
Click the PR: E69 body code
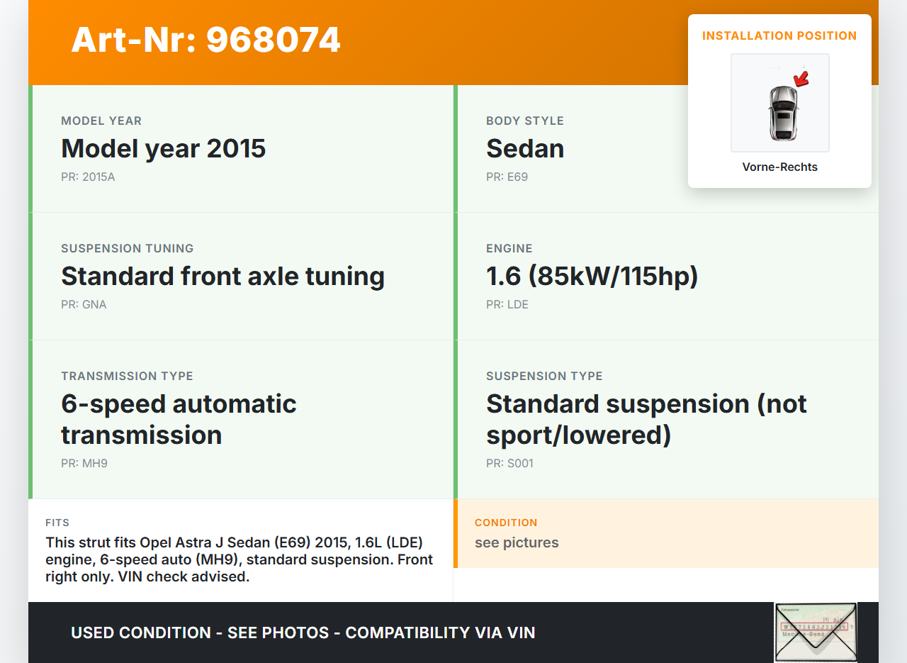tap(507, 177)
